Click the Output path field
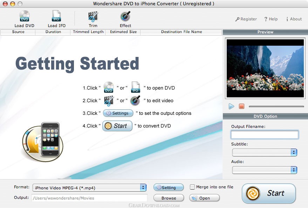This screenshot has width=308, height=208. 90,198
